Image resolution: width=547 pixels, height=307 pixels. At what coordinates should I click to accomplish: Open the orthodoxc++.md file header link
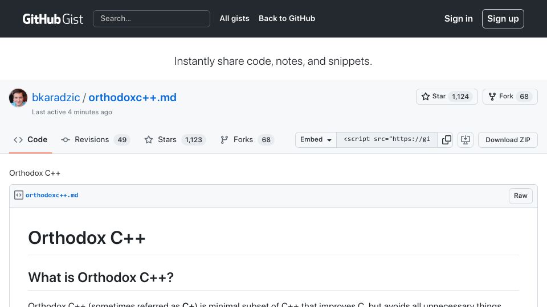pyautogui.click(x=52, y=195)
